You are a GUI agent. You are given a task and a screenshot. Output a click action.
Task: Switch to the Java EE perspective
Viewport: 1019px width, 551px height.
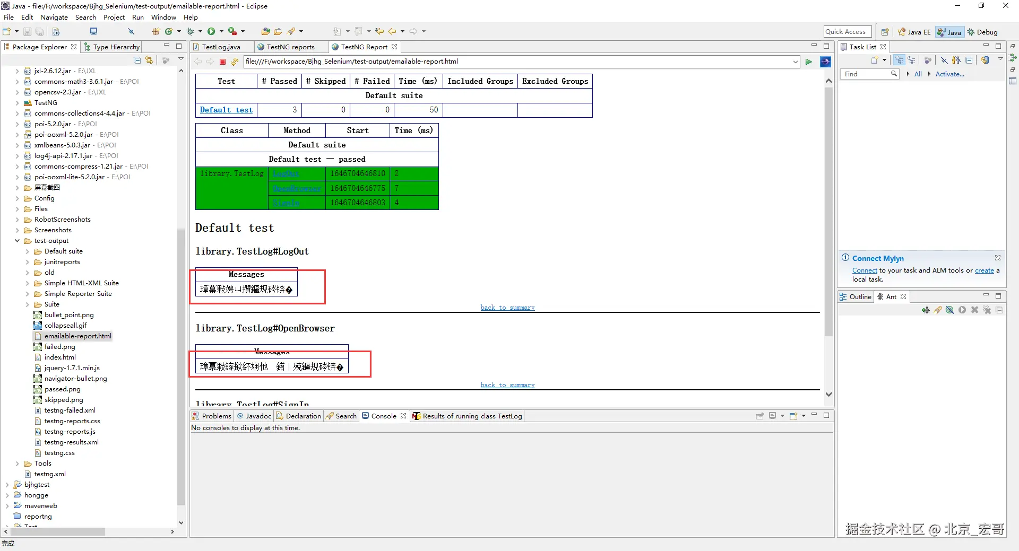tap(914, 32)
